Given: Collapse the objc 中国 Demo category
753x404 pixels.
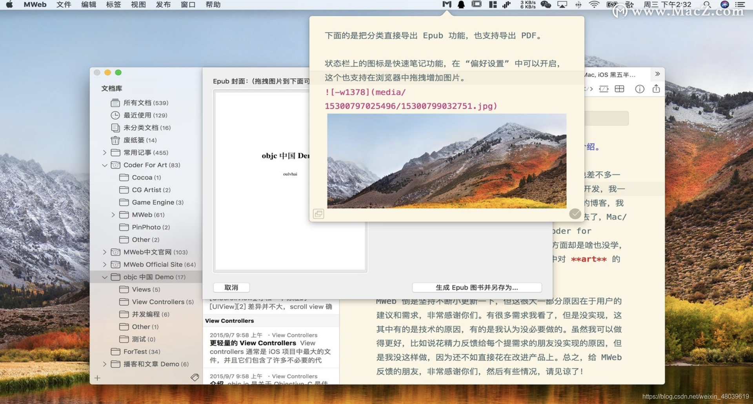Looking at the screenshot, I should (104, 277).
